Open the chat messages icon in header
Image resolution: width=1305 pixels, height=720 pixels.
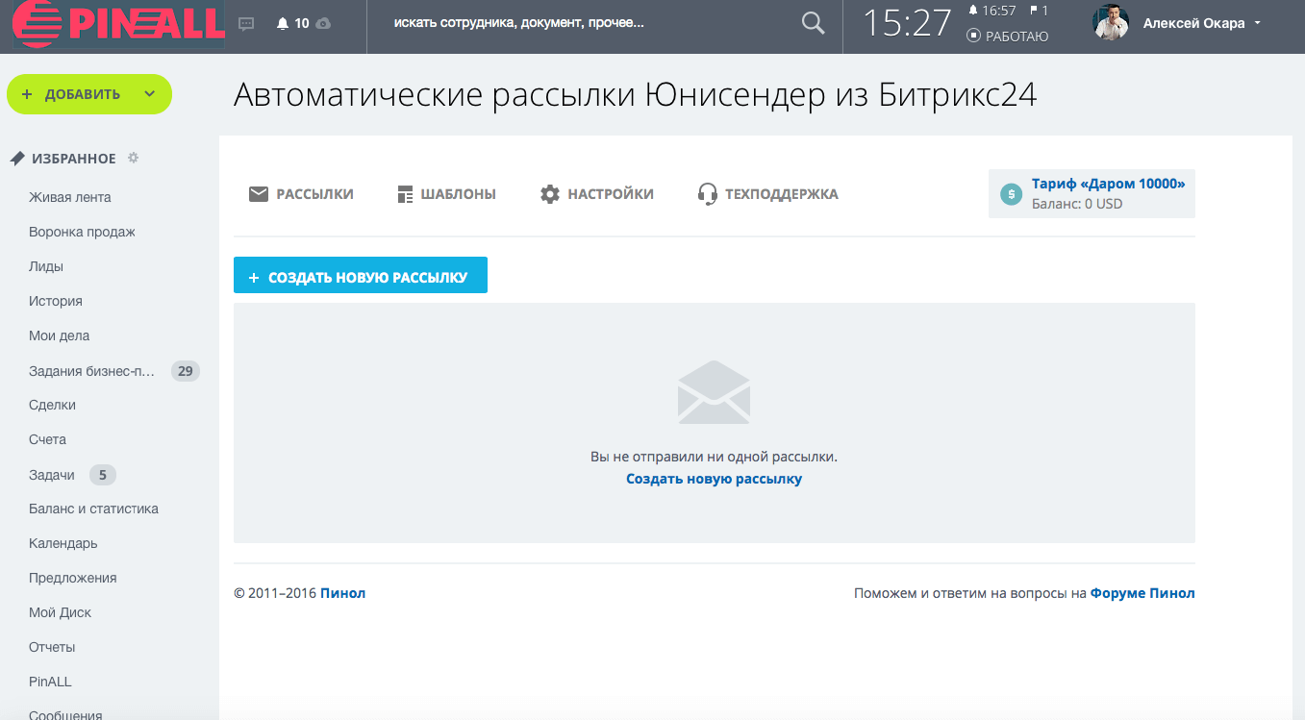246,23
